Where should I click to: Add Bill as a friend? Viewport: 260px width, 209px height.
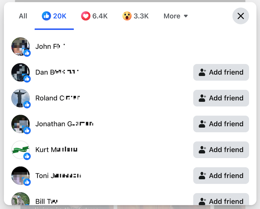pyautogui.click(x=221, y=200)
